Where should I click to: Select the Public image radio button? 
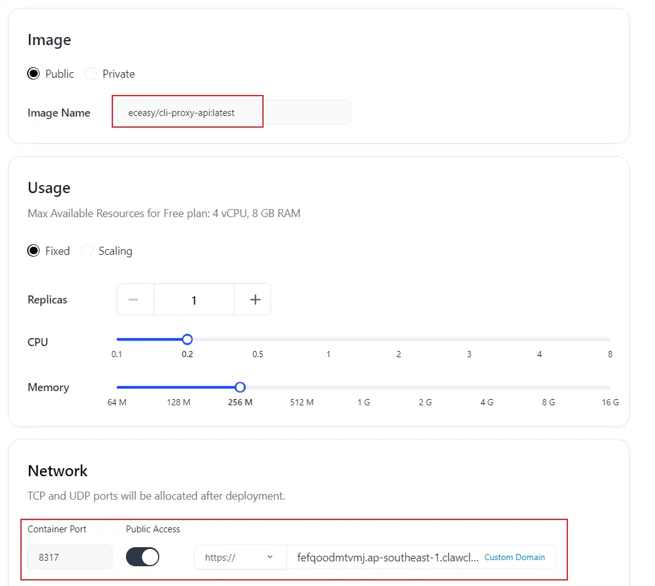tap(33, 74)
